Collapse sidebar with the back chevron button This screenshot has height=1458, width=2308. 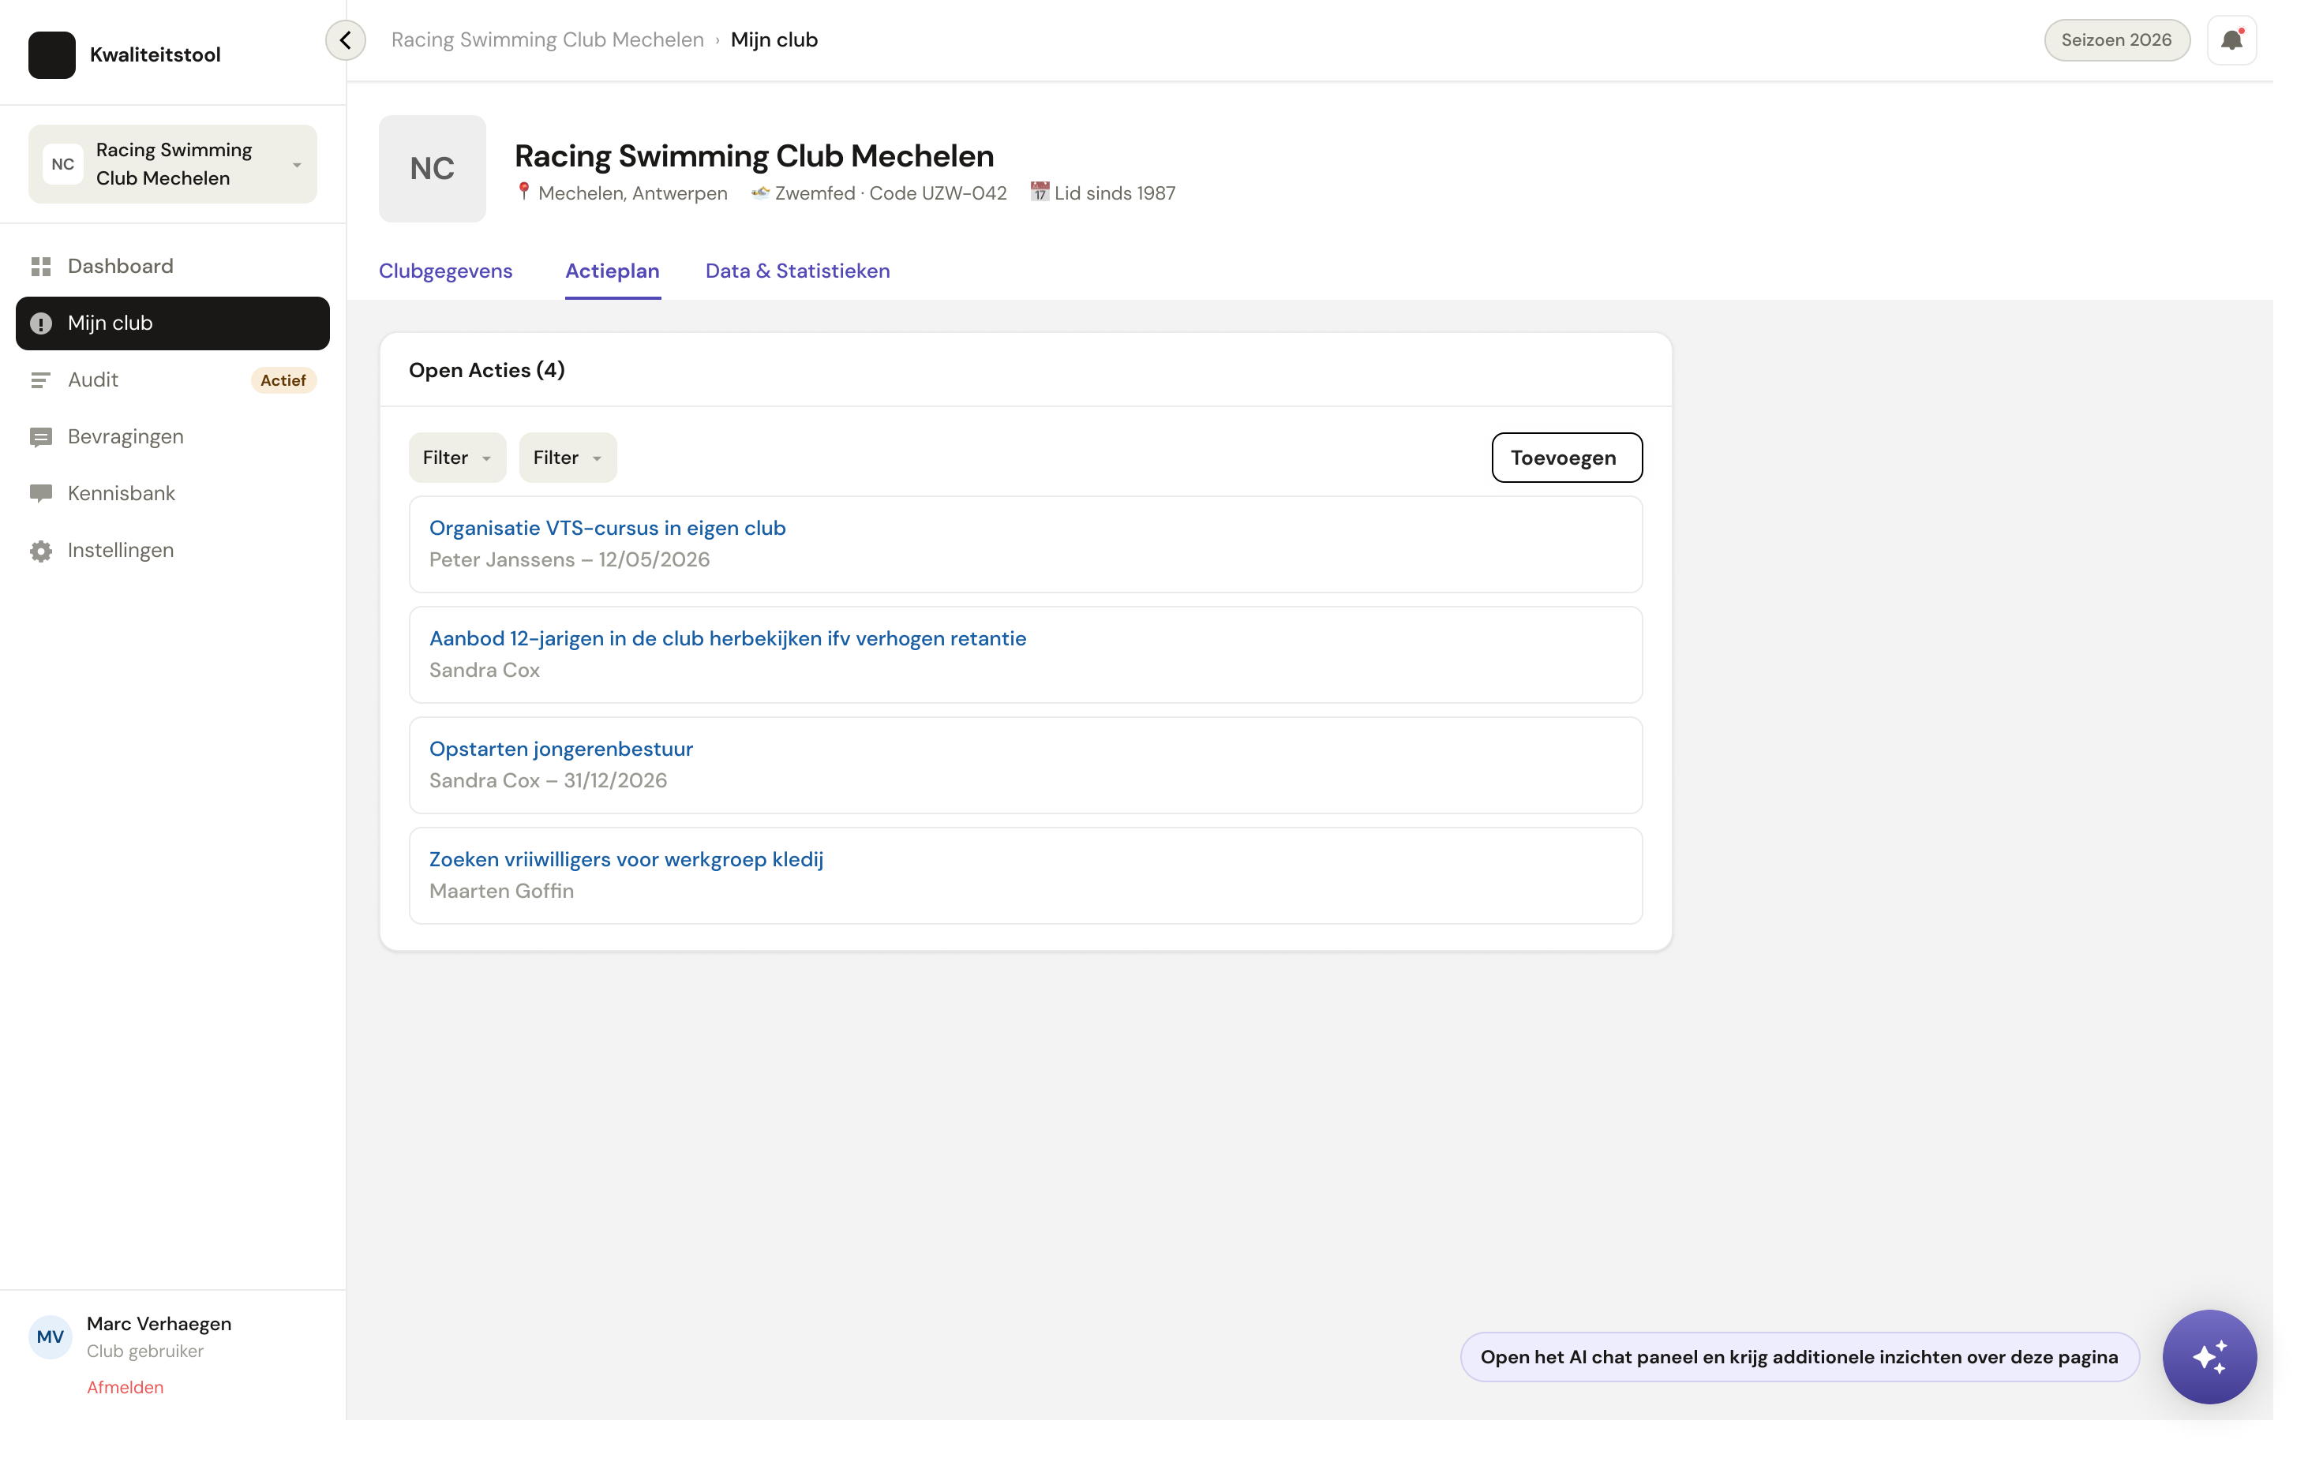tap(345, 40)
